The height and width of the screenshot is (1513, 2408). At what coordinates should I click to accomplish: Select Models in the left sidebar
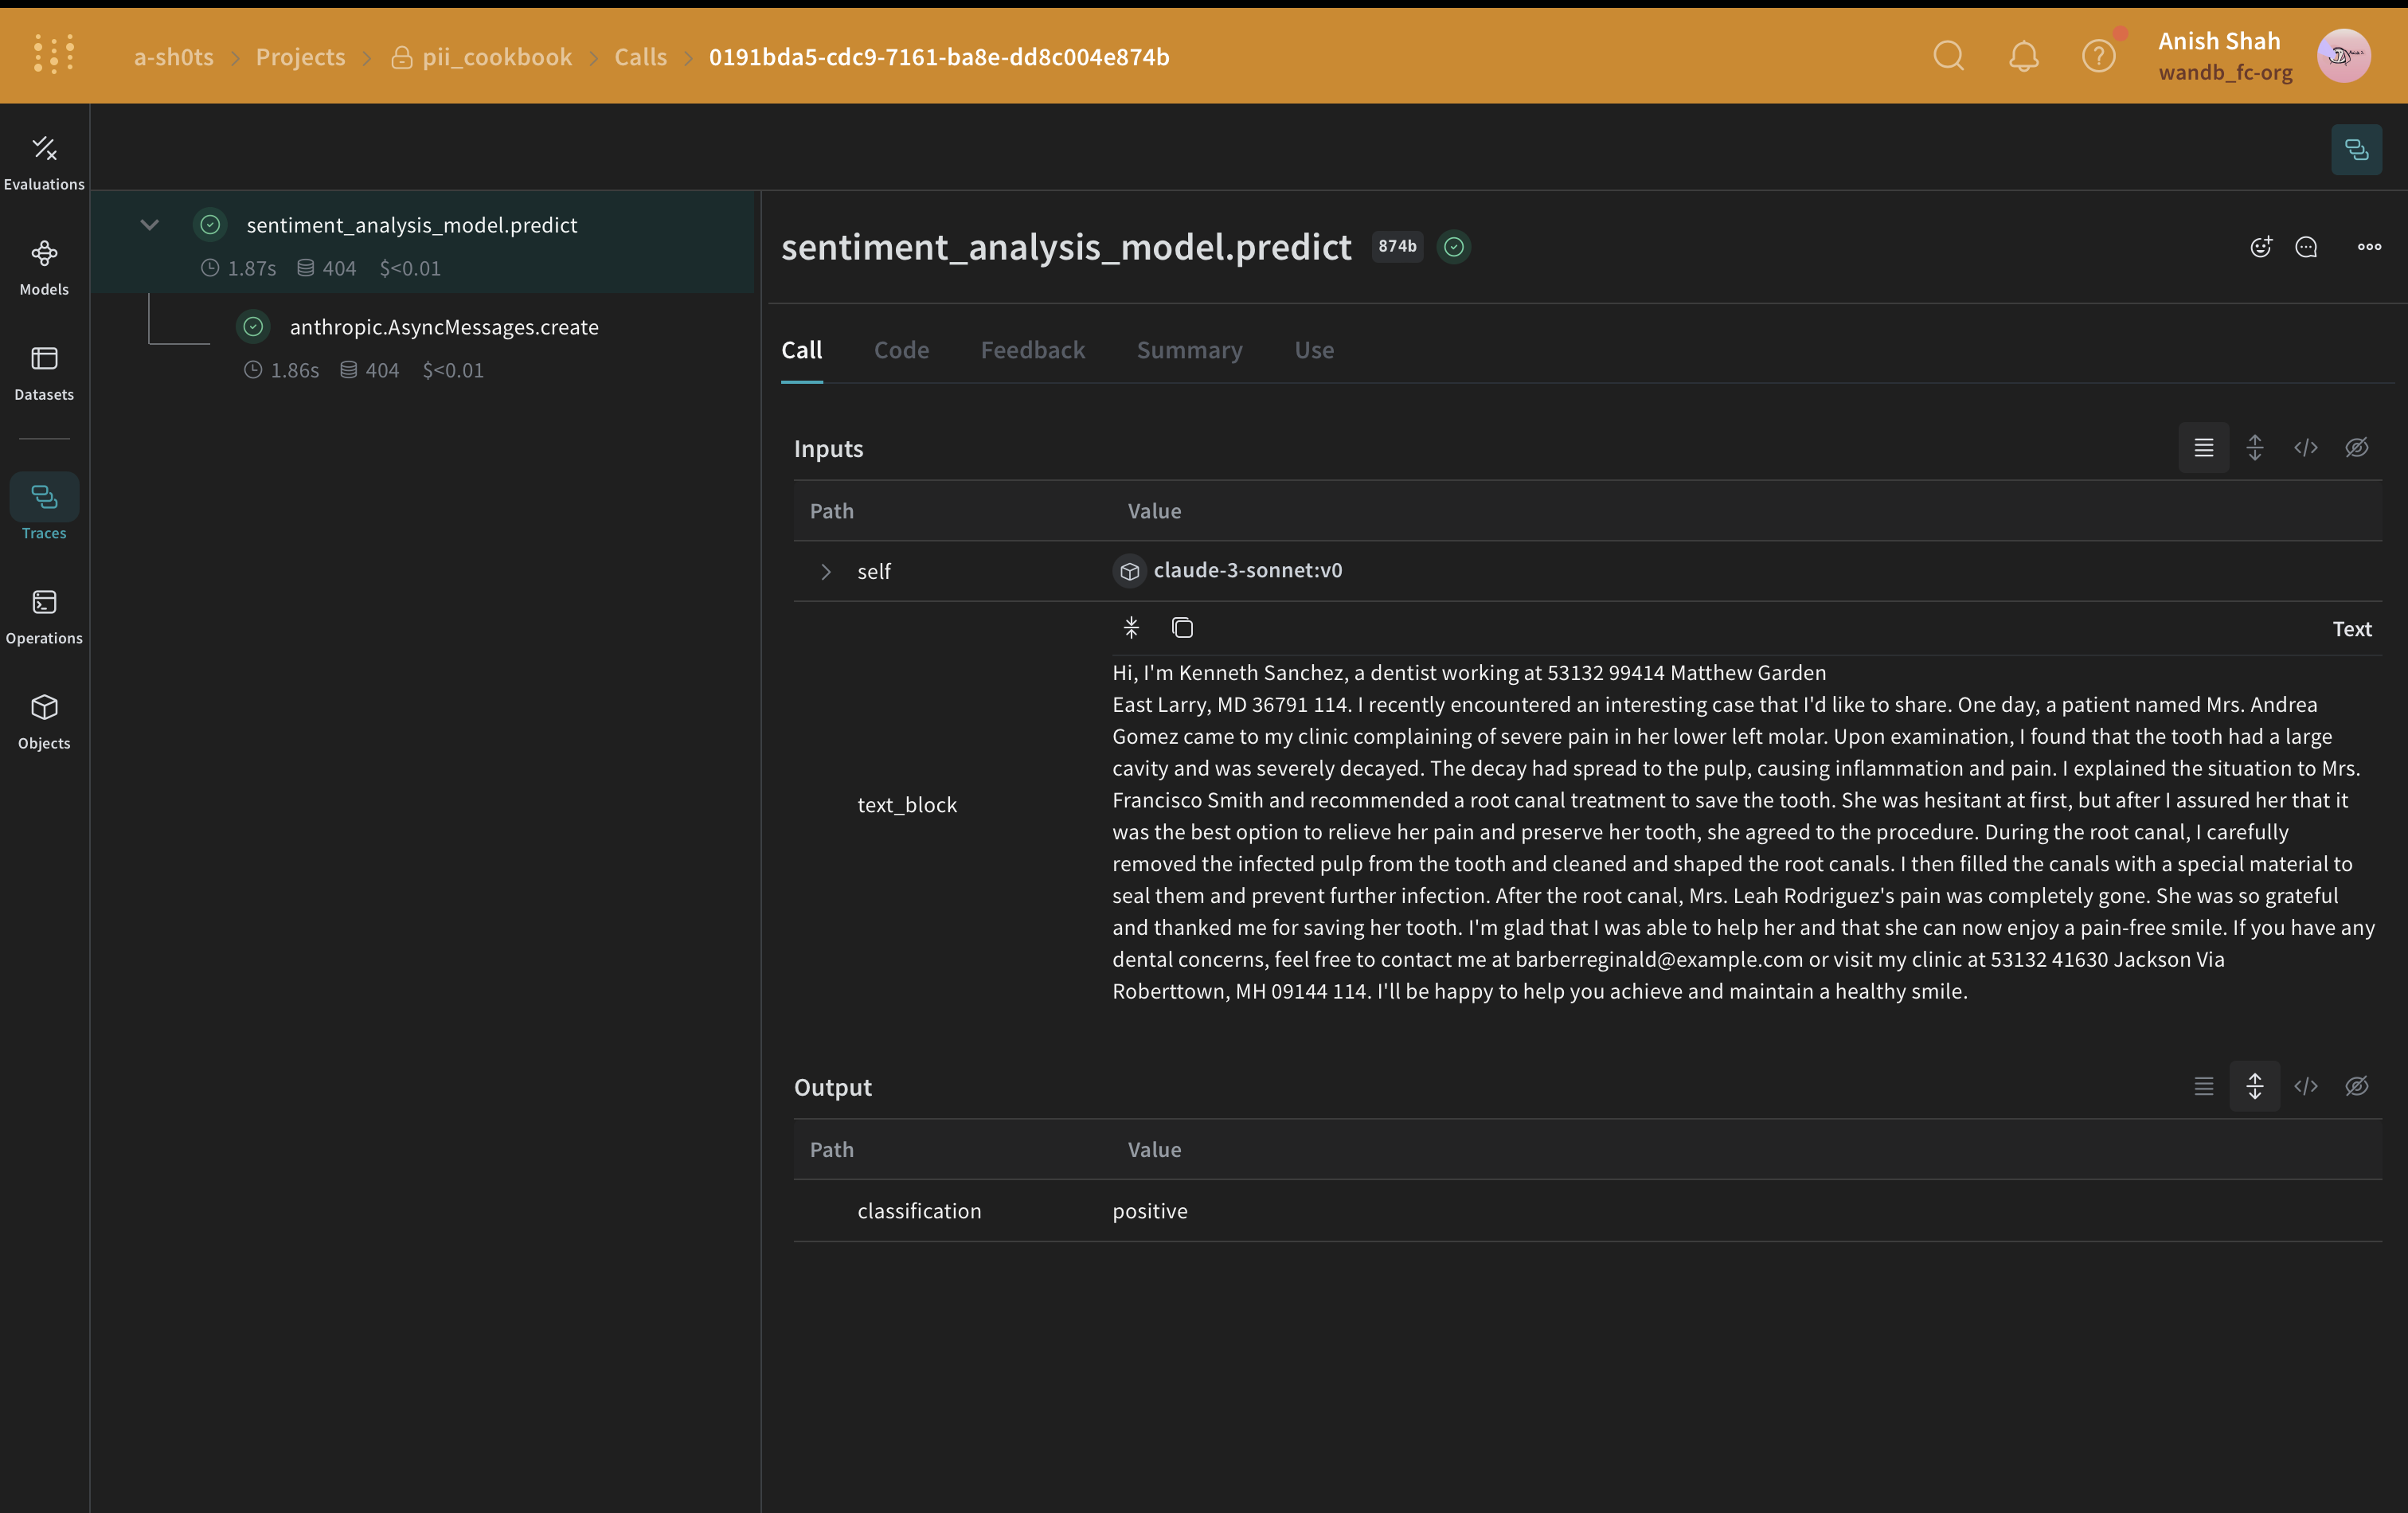point(44,267)
